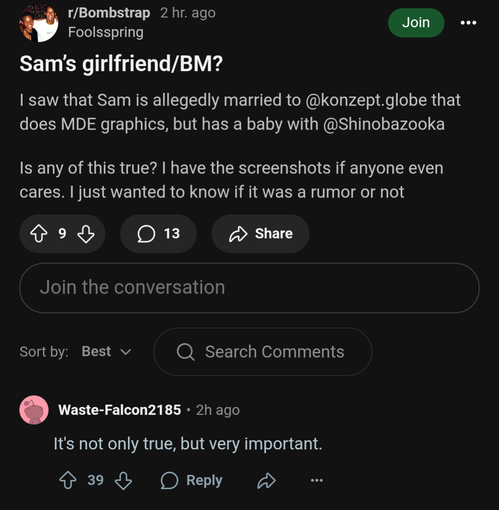Upvote Waste-Falcon2185's comment
Screen dimensions: 499x510
click(x=68, y=481)
